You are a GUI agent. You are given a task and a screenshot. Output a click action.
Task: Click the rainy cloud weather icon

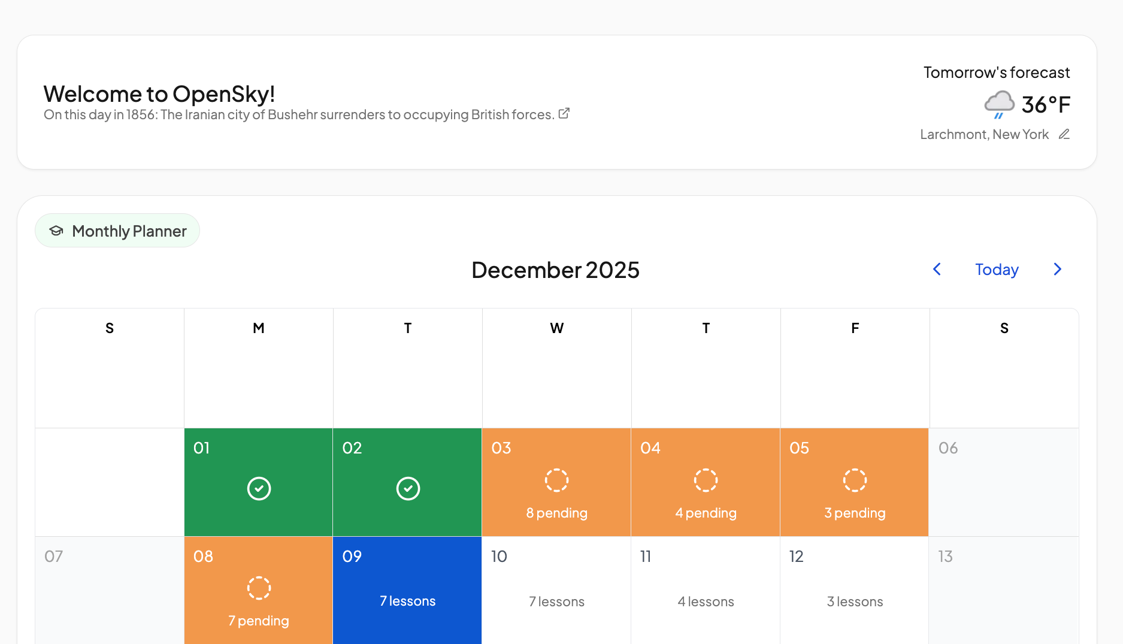[x=999, y=104]
